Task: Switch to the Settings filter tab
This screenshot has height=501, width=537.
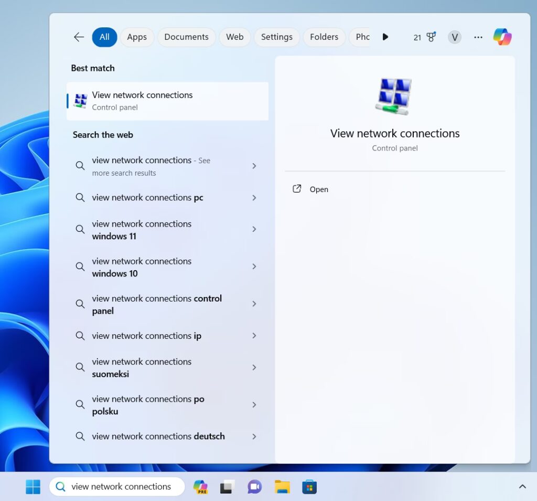Action: (x=276, y=37)
